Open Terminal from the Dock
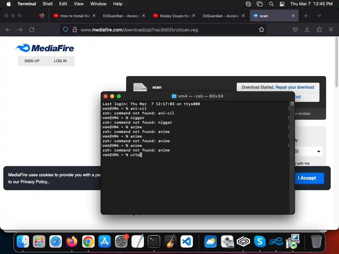The image size is (339, 254). pyautogui.click(x=154, y=241)
